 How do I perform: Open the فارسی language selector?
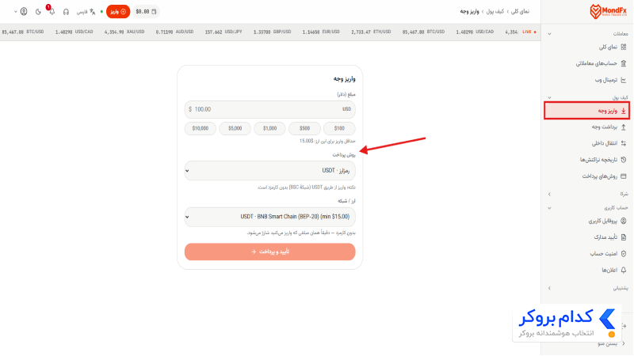(x=86, y=12)
